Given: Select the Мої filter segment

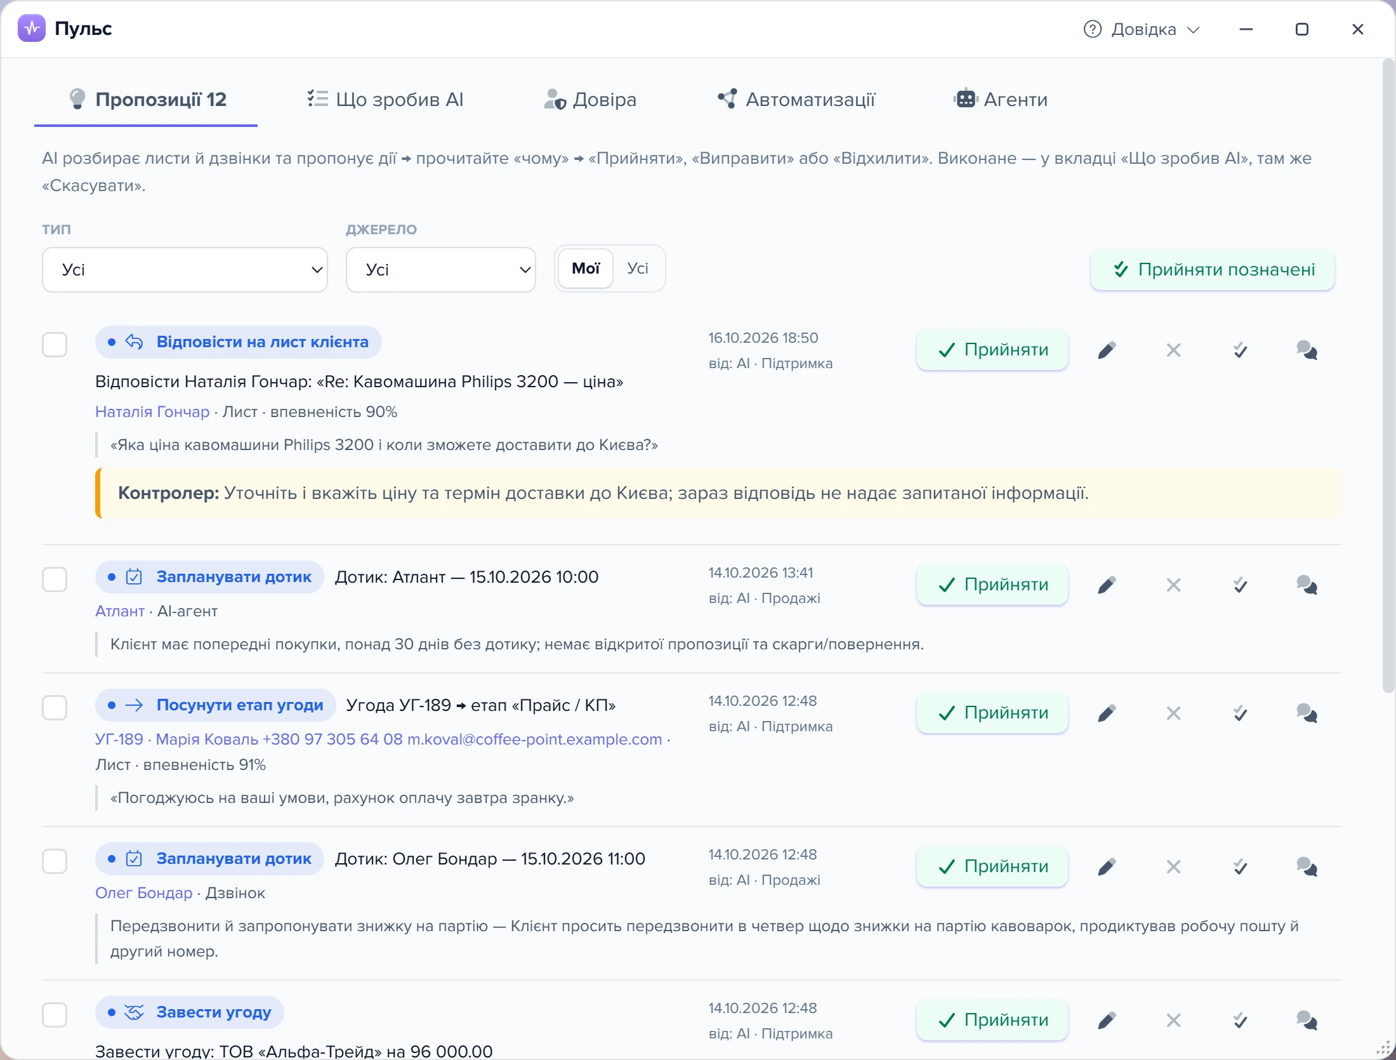Looking at the screenshot, I should 586,268.
